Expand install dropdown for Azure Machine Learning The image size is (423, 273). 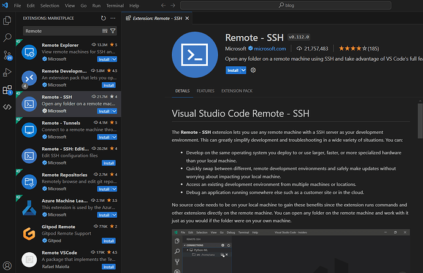(115, 215)
